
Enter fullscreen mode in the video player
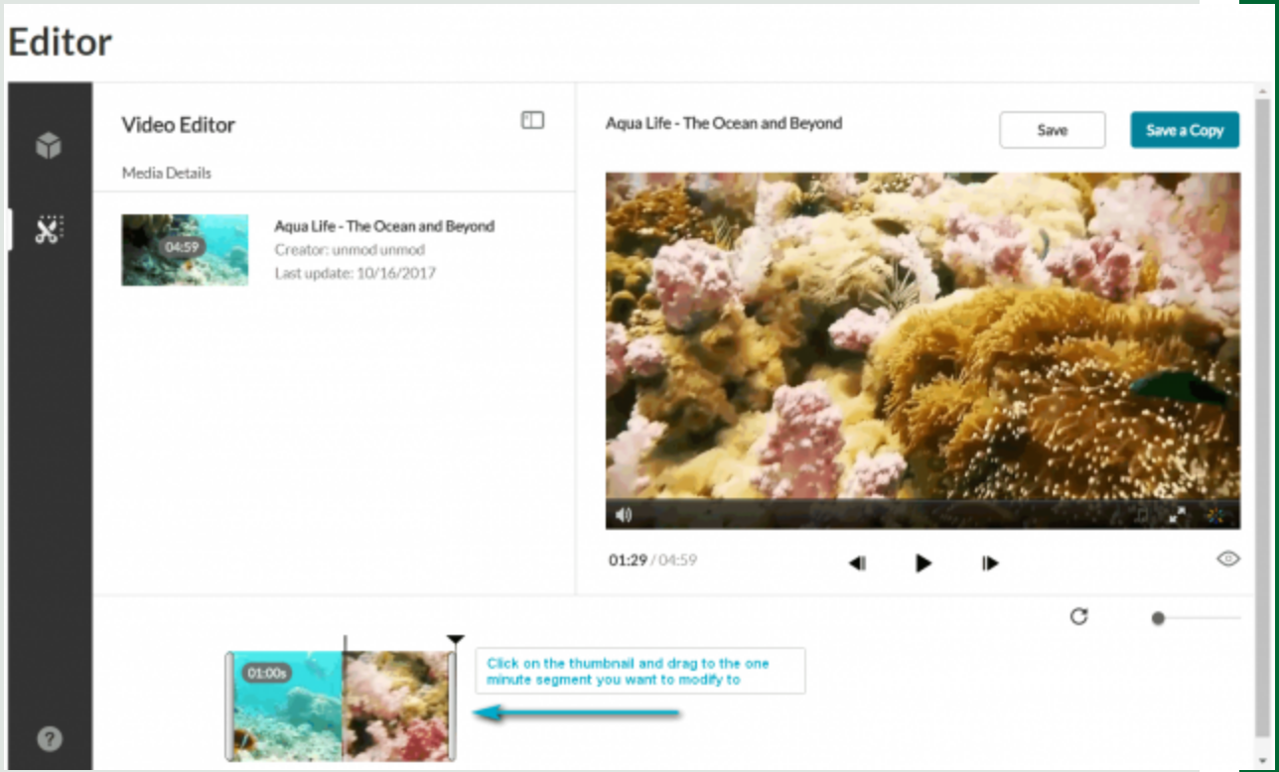1177,515
